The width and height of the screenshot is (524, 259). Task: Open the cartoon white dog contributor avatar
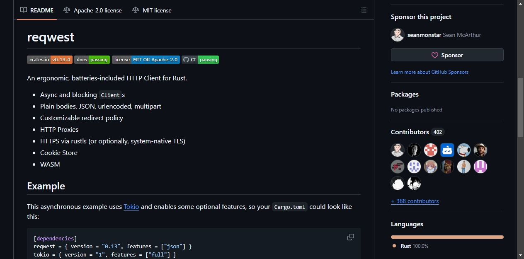(464, 150)
